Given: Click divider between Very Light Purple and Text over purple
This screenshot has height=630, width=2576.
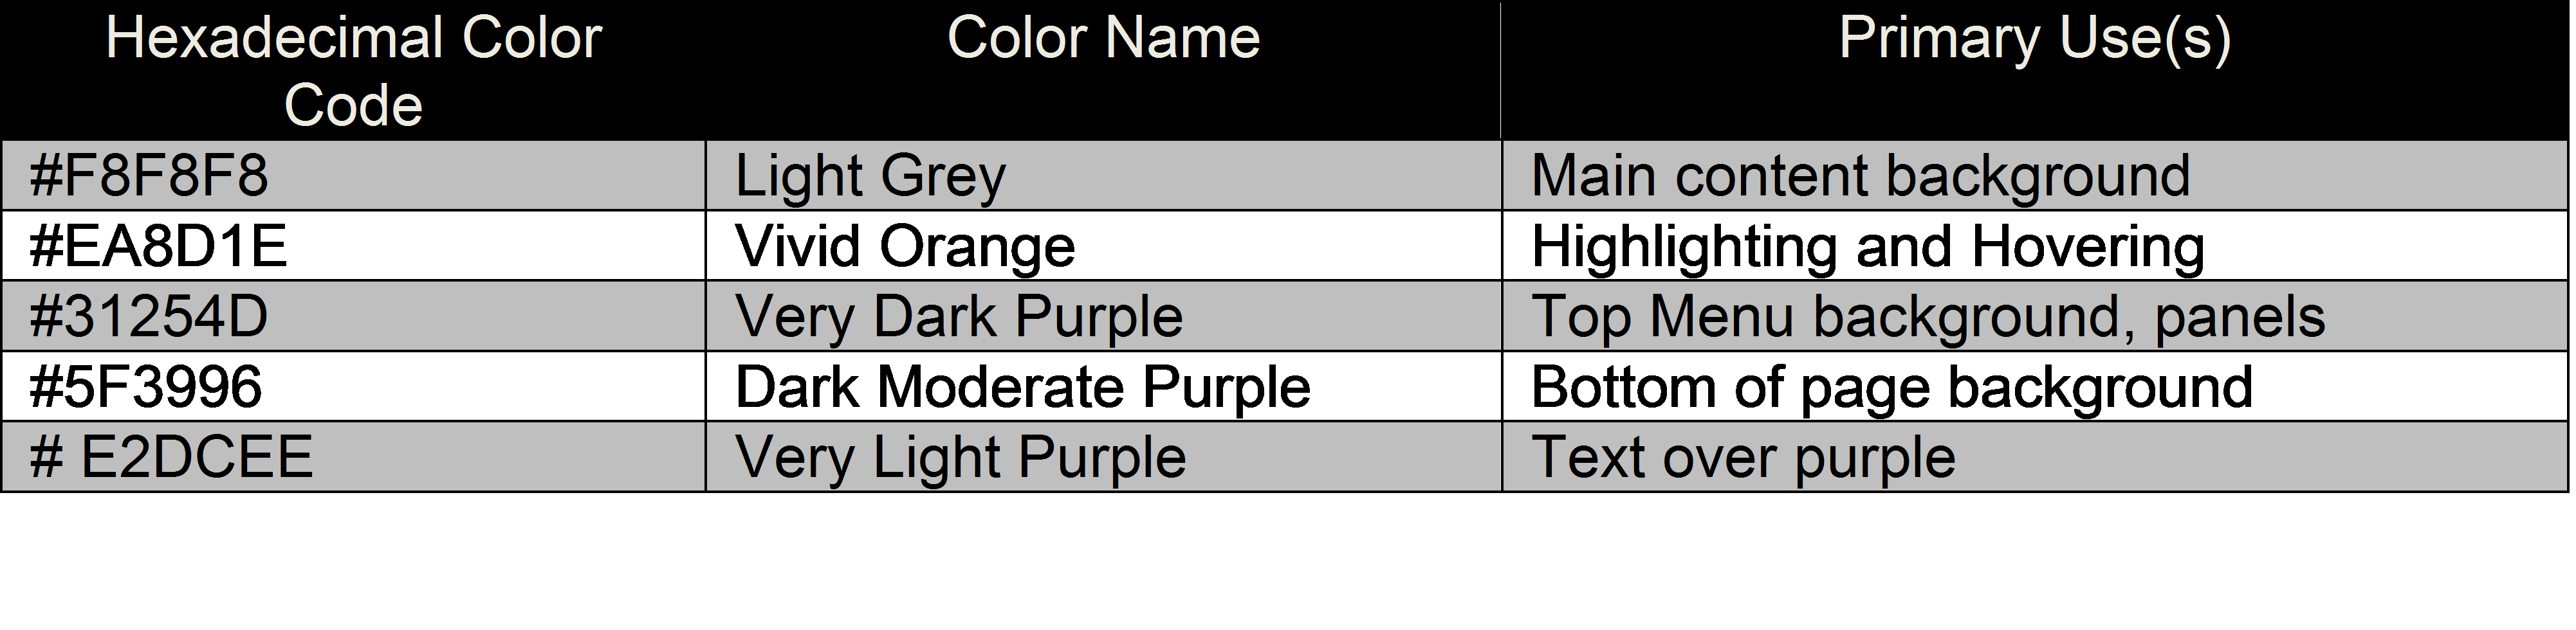Looking at the screenshot, I should (x=1502, y=458).
